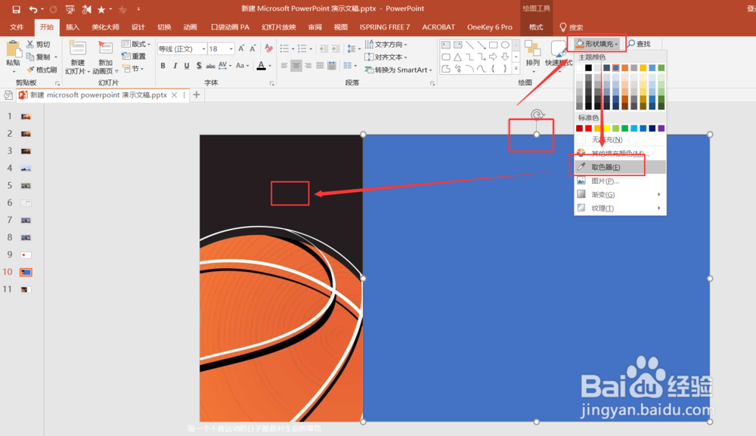Open the Layout (版式) dropdown
This screenshot has height=436, width=756.
[136, 44]
